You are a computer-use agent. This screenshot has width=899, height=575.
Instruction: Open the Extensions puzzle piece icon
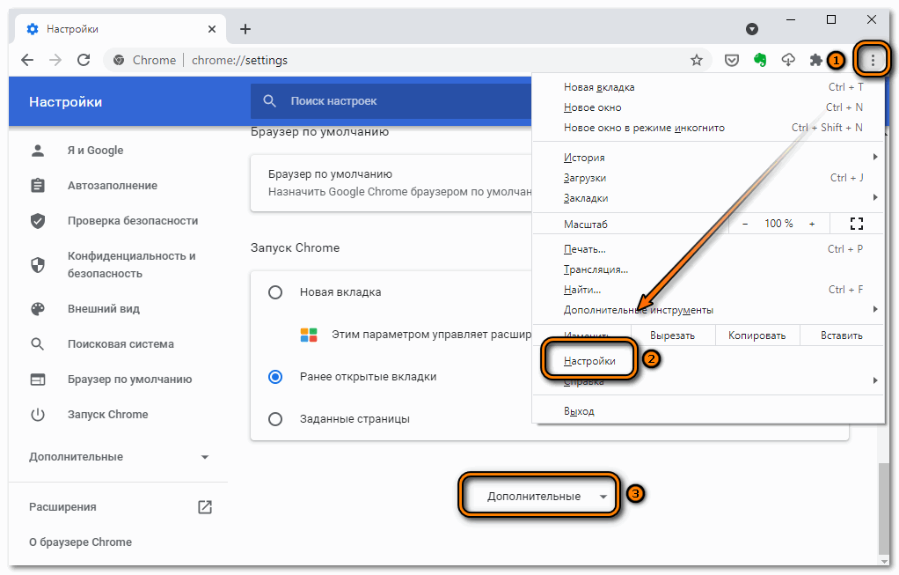[815, 60]
